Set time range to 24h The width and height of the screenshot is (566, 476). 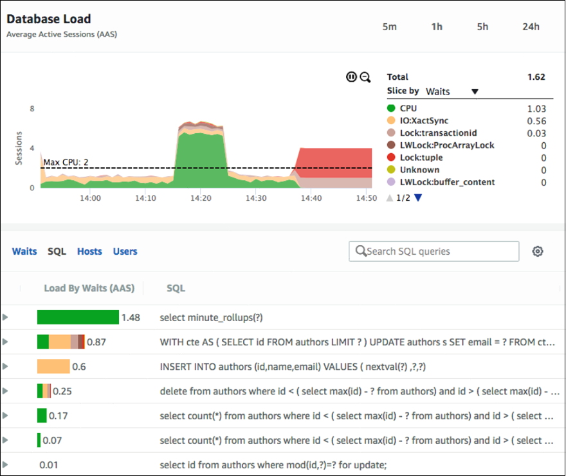(x=531, y=26)
